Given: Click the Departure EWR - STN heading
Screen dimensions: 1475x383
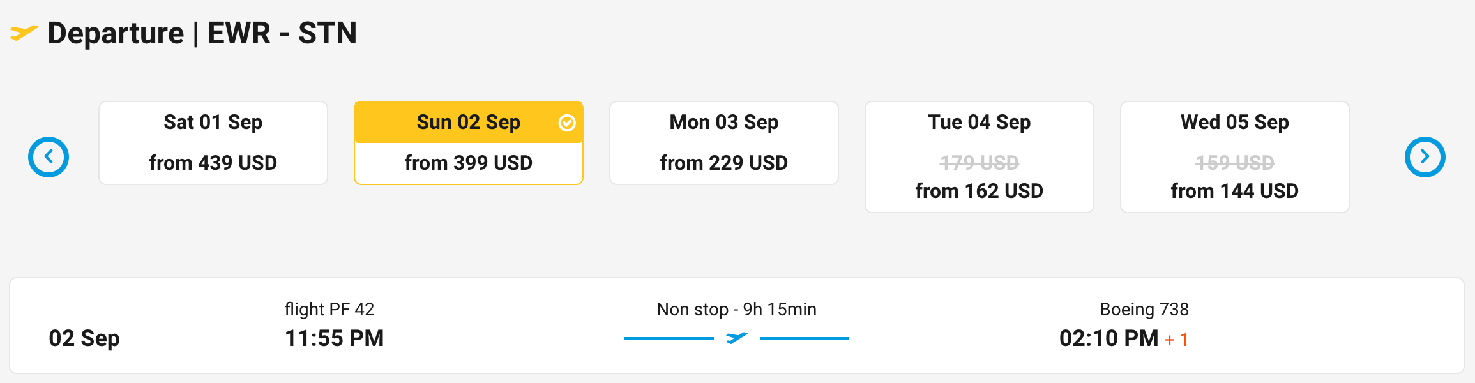Looking at the screenshot, I should point(202,33).
